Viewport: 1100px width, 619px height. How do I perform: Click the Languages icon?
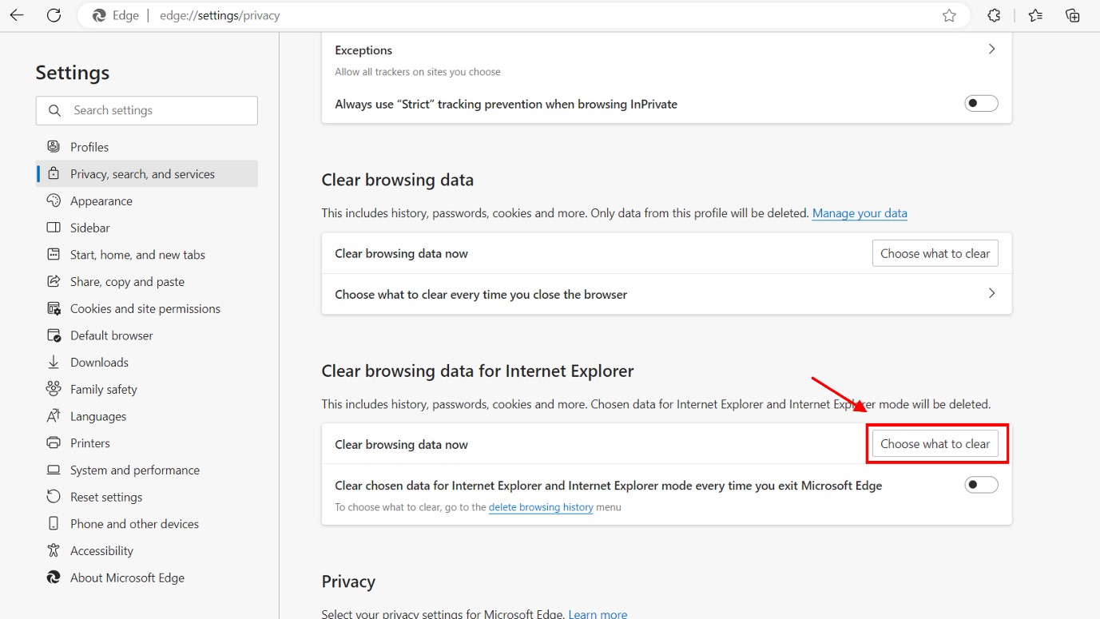[54, 416]
